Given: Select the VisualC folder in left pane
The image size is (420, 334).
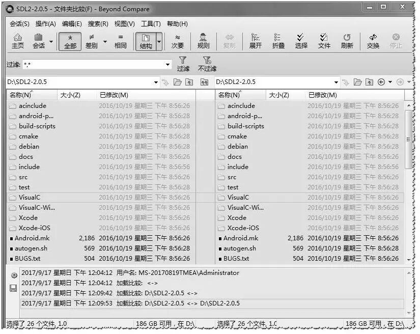Looking at the screenshot, I should [101, 198].
